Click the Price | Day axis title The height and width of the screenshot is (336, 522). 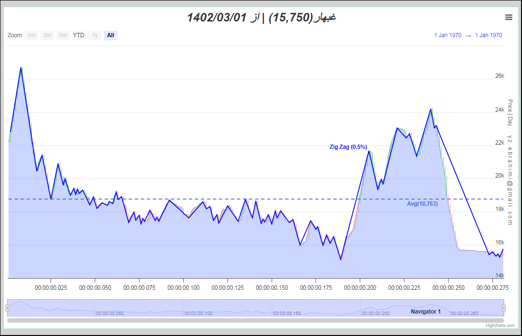[510, 113]
